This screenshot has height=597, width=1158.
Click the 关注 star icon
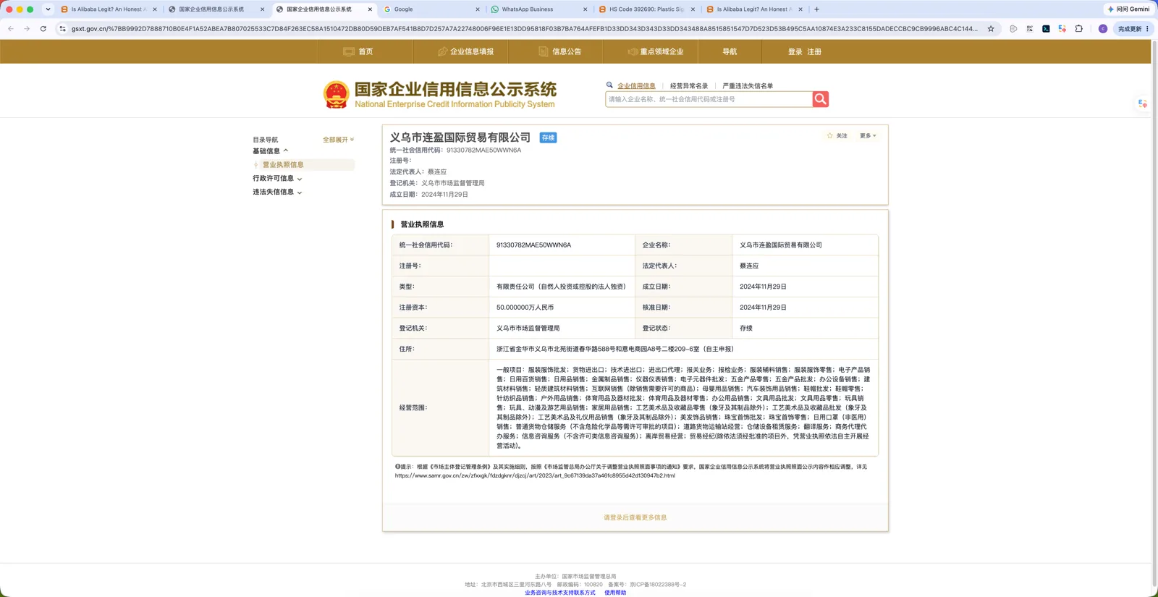pyautogui.click(x=829, y=136)
